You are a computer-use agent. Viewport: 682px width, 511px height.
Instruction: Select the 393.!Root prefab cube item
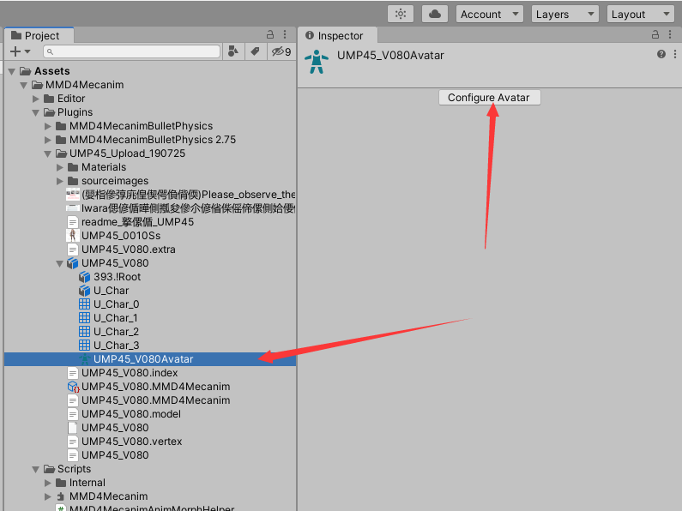117,277
